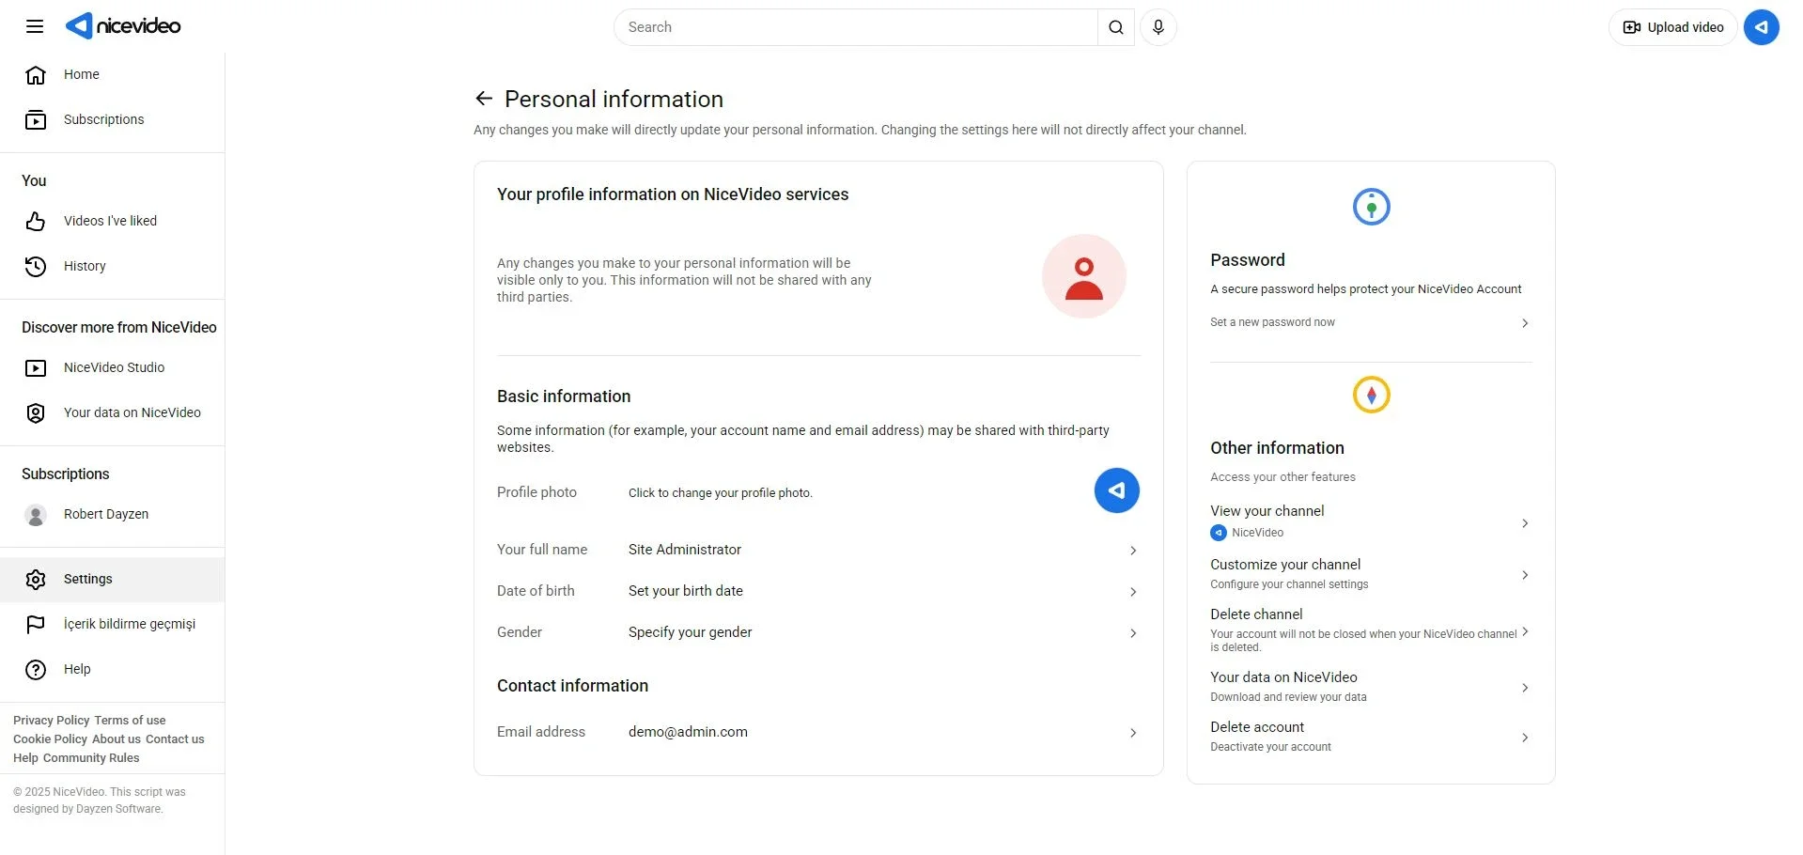The image size is (1803, 855).
Task: Open Subscriptions in the sidebar
Action: tap(113, 120)
